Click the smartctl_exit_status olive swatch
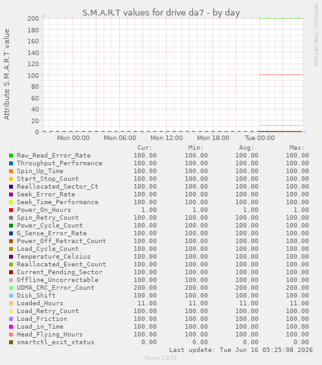 11,342
